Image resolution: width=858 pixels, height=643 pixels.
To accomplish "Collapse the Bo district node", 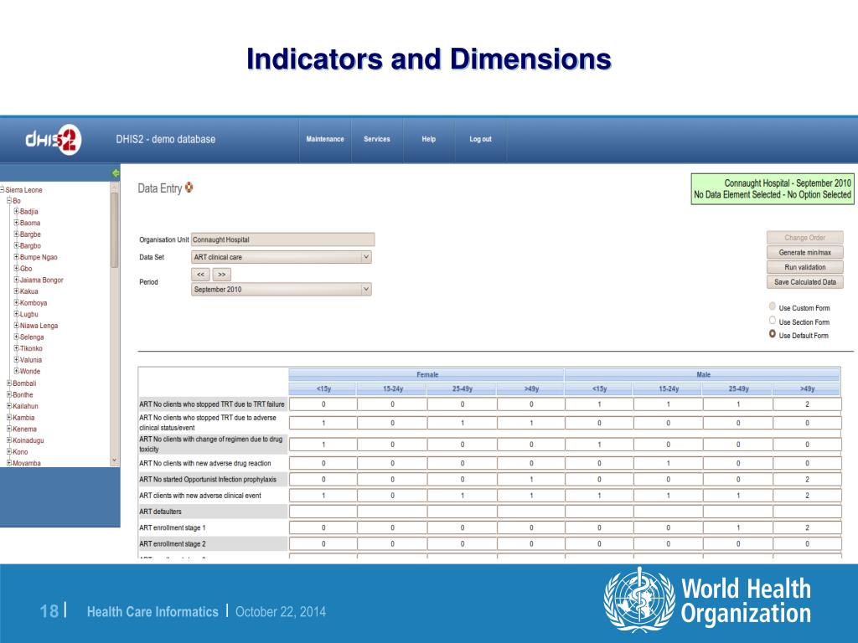I will coord(9,201).
